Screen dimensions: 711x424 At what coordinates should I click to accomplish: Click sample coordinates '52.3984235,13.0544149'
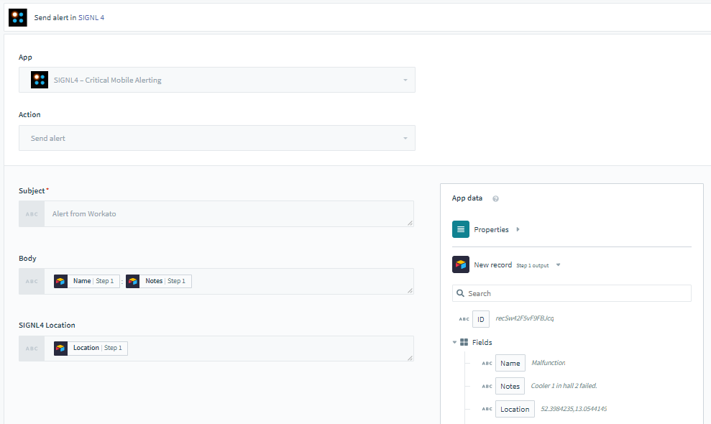click(x=574, y=409)
